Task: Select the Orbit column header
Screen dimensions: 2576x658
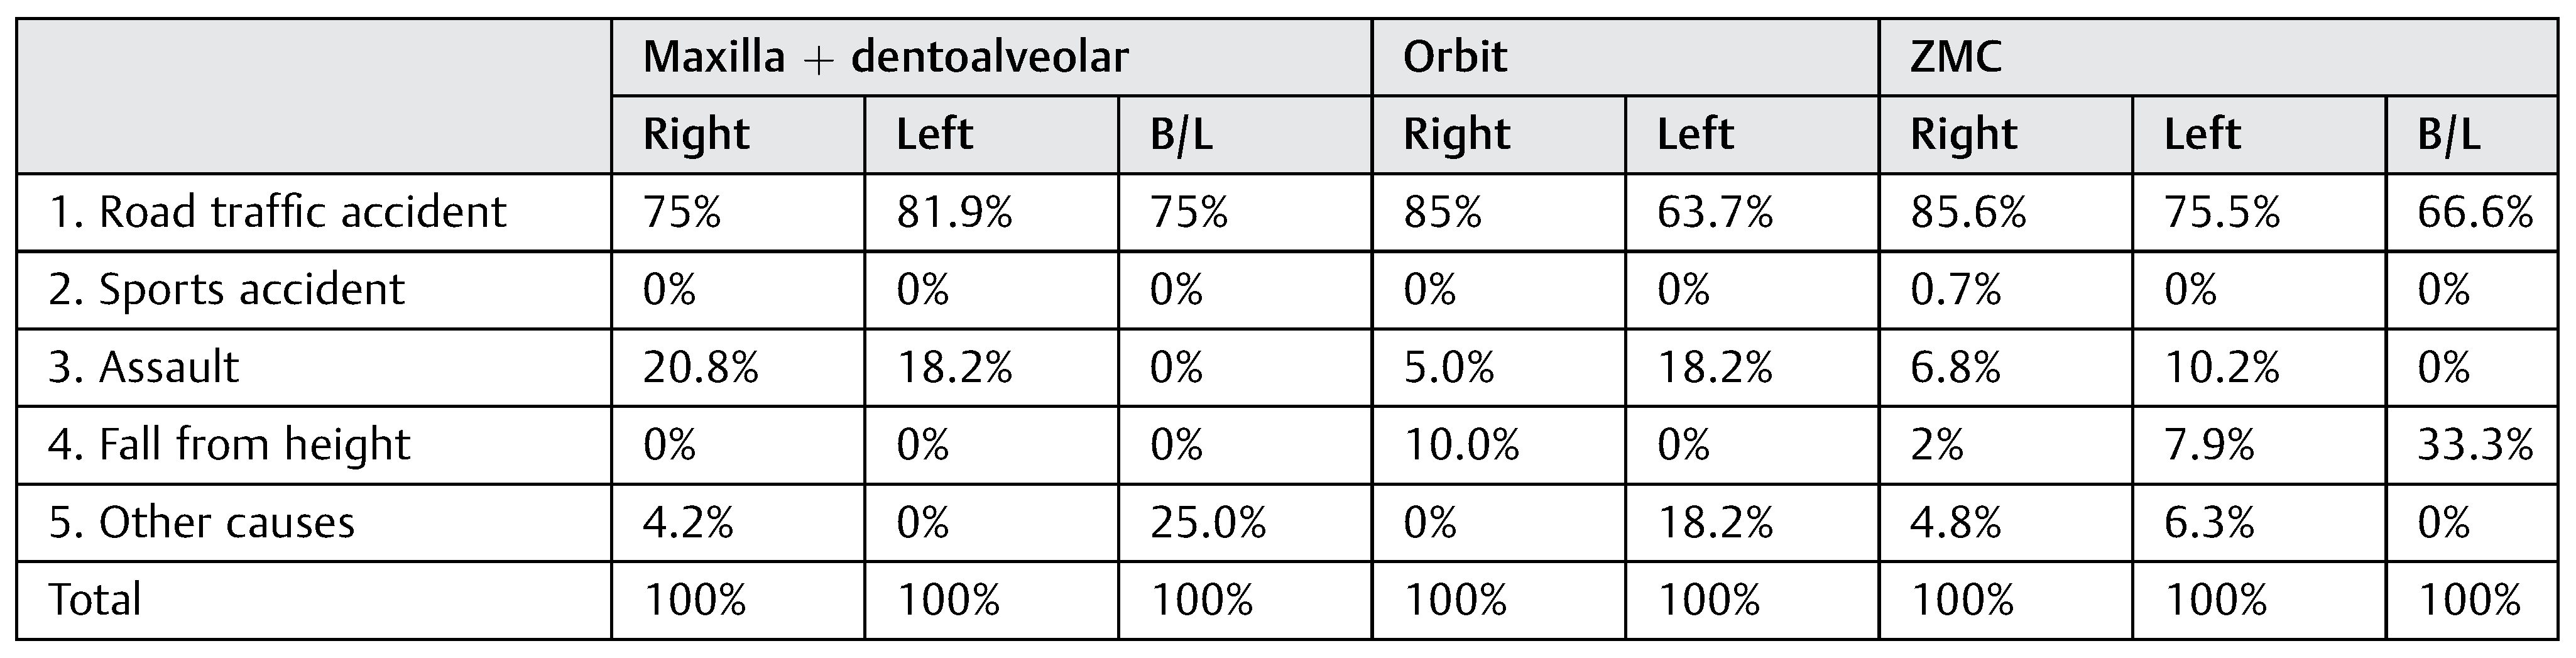Action: point(1454,57)
